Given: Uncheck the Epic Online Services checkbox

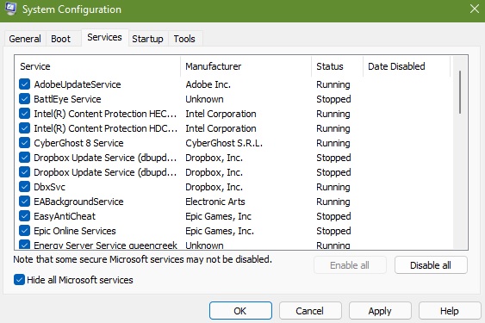Looking at the screenshot, I should pyautogui.click(x=24, y=231).
